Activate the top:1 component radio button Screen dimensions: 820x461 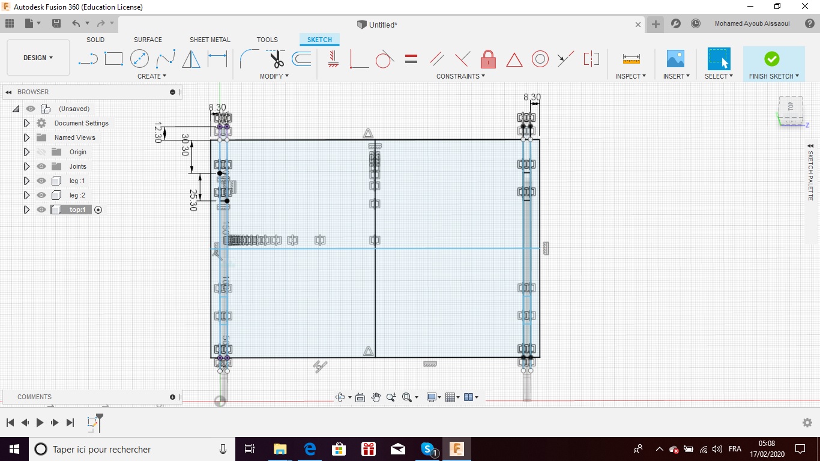pyautogui.click(x=98, y=209)
